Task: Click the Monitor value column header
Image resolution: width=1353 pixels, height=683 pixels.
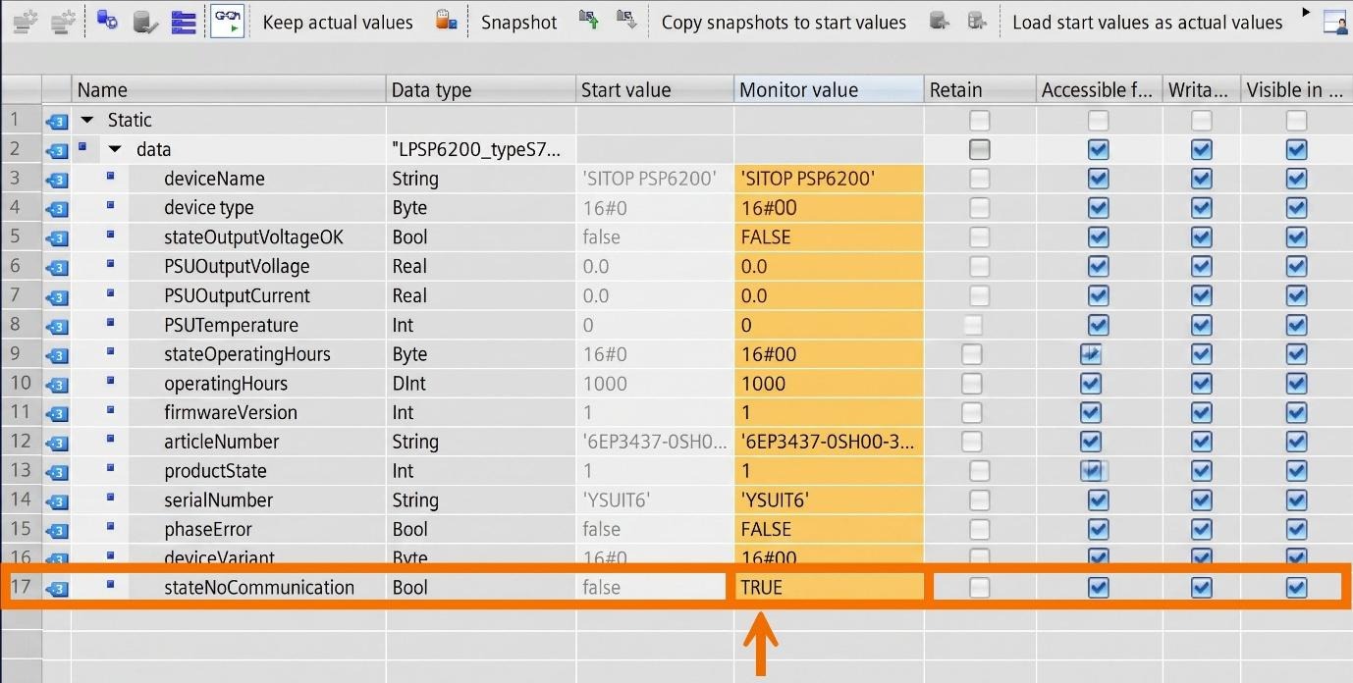Action: (829, 89)
